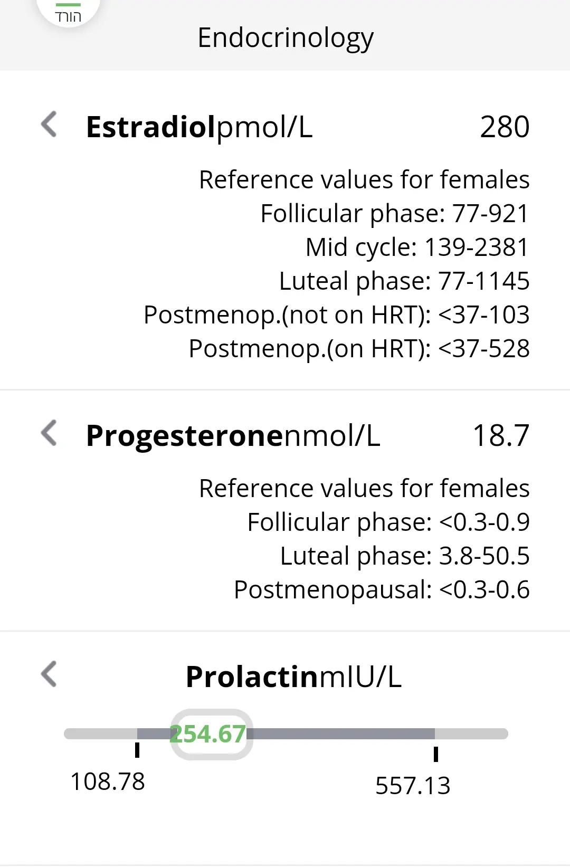Viewport: 570px width, 867px height.
Task: Select Progesterone's Luteal phase 3.8-50.5 line
Action: (x=404, y=556)
